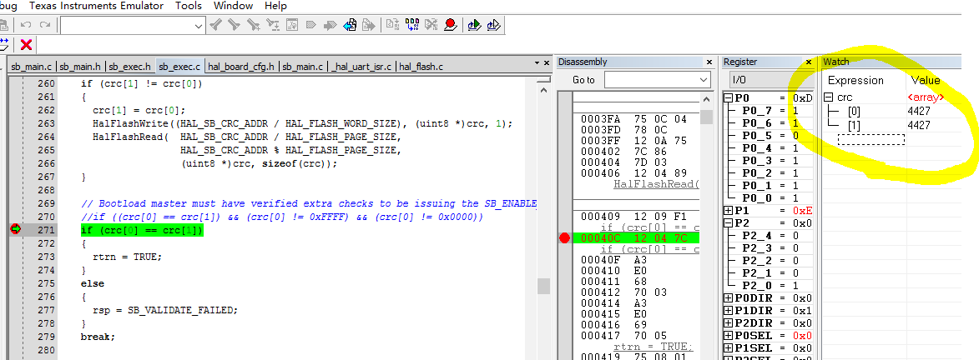Expand the P1SEL register node
Viewport: 979px width, 360px height.
point(728,347)
